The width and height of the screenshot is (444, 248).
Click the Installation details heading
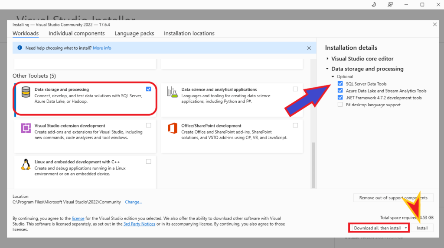tap(351, 48)
